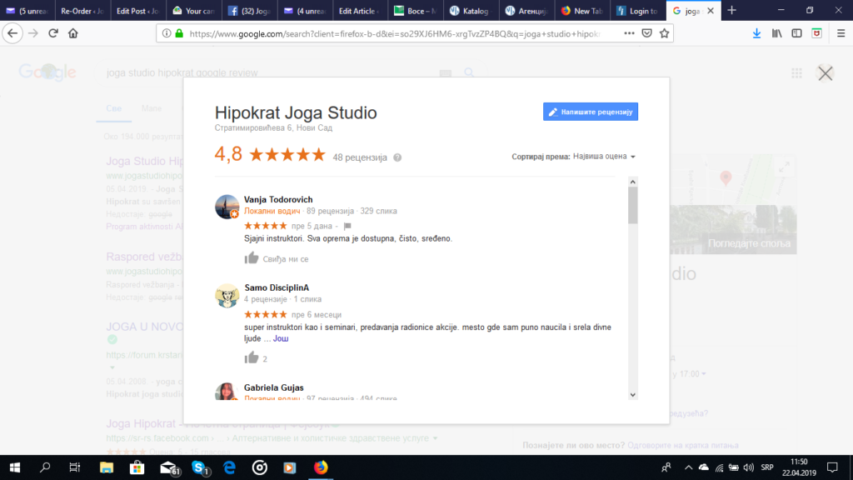Open the Firefox hamburger menu
853x480 pixels.
click(x=841, y=33)
